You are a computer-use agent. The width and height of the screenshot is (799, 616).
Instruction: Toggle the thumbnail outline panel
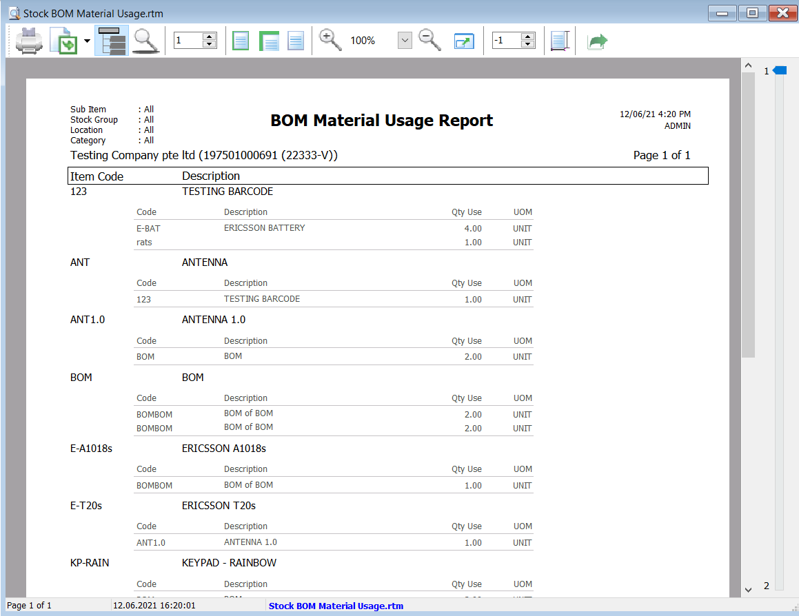111,40
